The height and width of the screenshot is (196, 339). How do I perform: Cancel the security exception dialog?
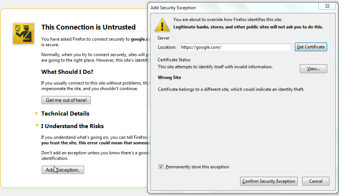pyautogui.click(x=315, y=181)
